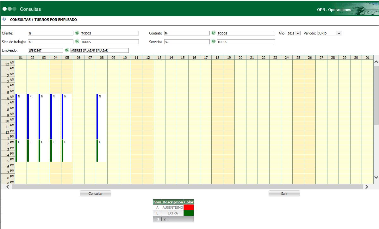Click the Descripcion legend column header
The width and height of the screenshot is (379, 229).
tap(173, 202)
